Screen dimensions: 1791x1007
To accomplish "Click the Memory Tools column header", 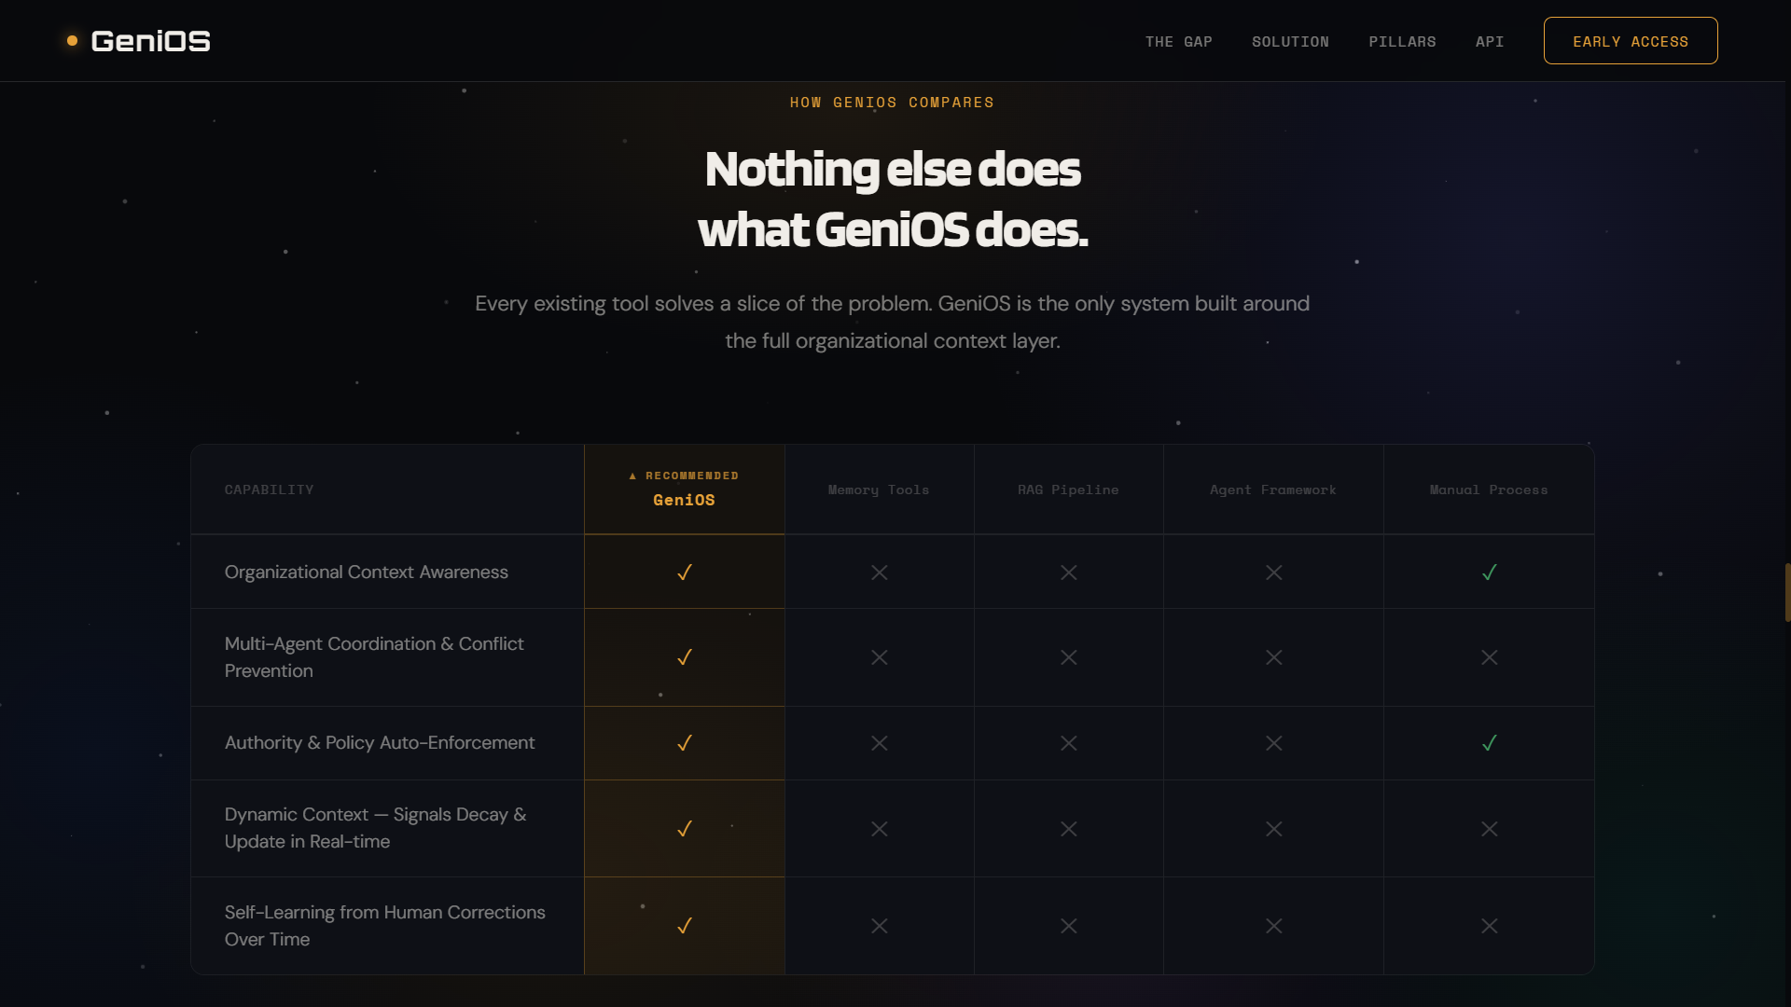I will [x=878, y=490].
